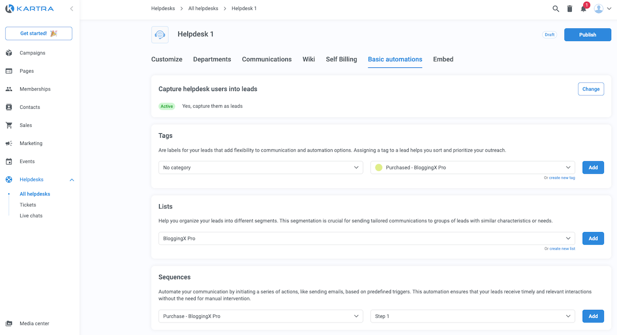This screenshot has width=617, height=335.
Task: Select the Basic automations tab
Action: [x=395, y=59]
